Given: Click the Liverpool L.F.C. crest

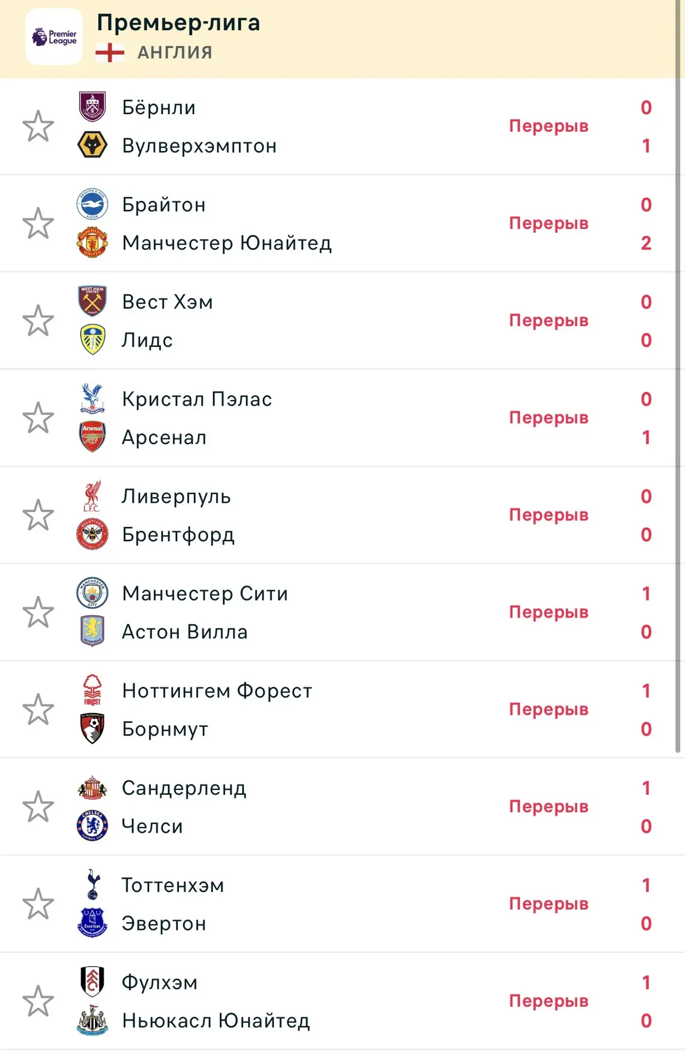Looking at the screenshot, I should point(92,496).
